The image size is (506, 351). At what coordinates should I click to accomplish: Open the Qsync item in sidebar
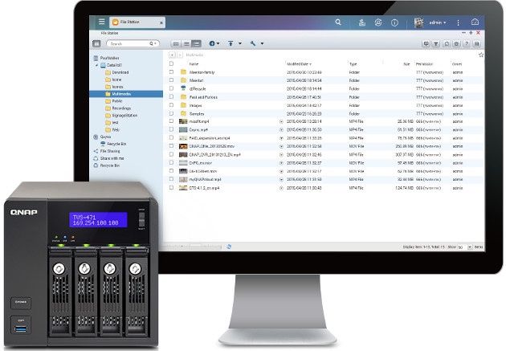click(x=102, y=137)
